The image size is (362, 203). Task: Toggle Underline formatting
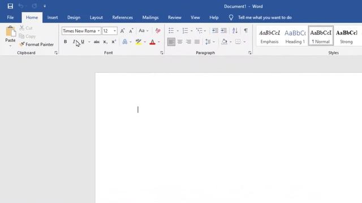pyautogui.click(x=83, y=42)
